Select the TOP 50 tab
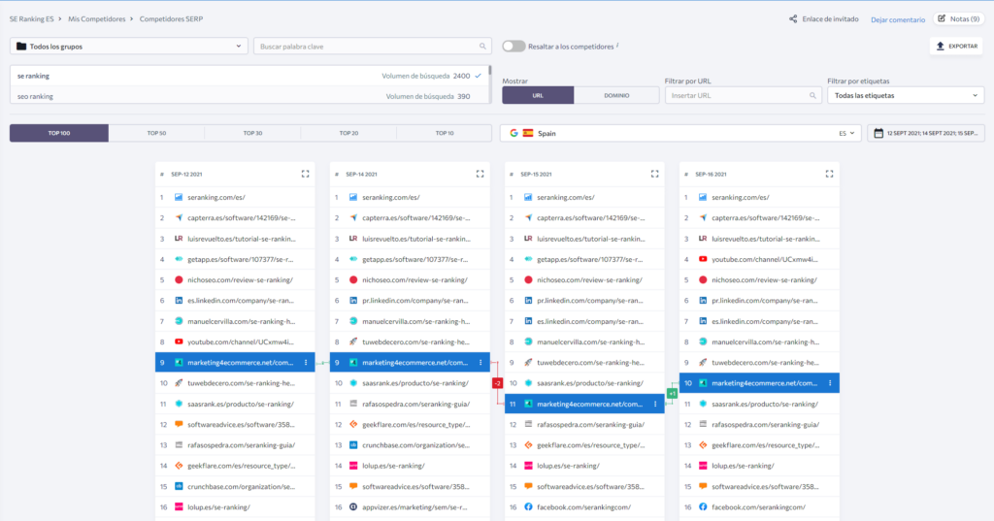The height and width of the screenshot is (521, 994). (x=156, y=133)
